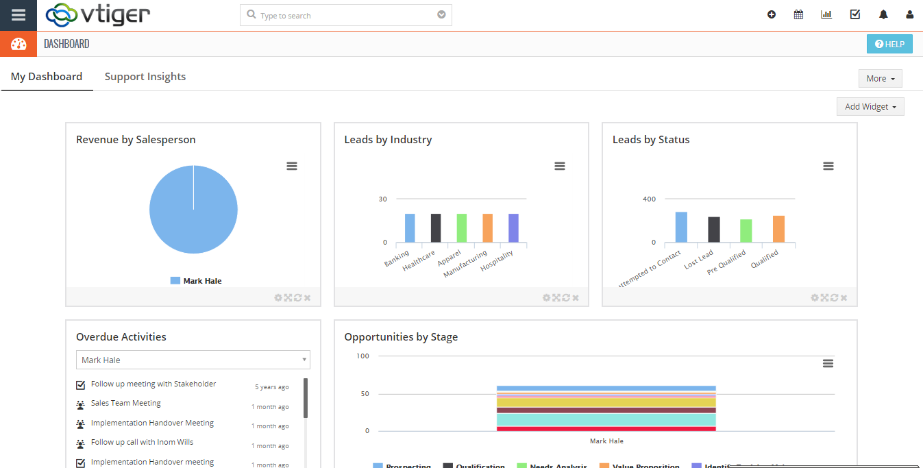Open the Tasks checkmark icon in header

[x=854, y=14]
